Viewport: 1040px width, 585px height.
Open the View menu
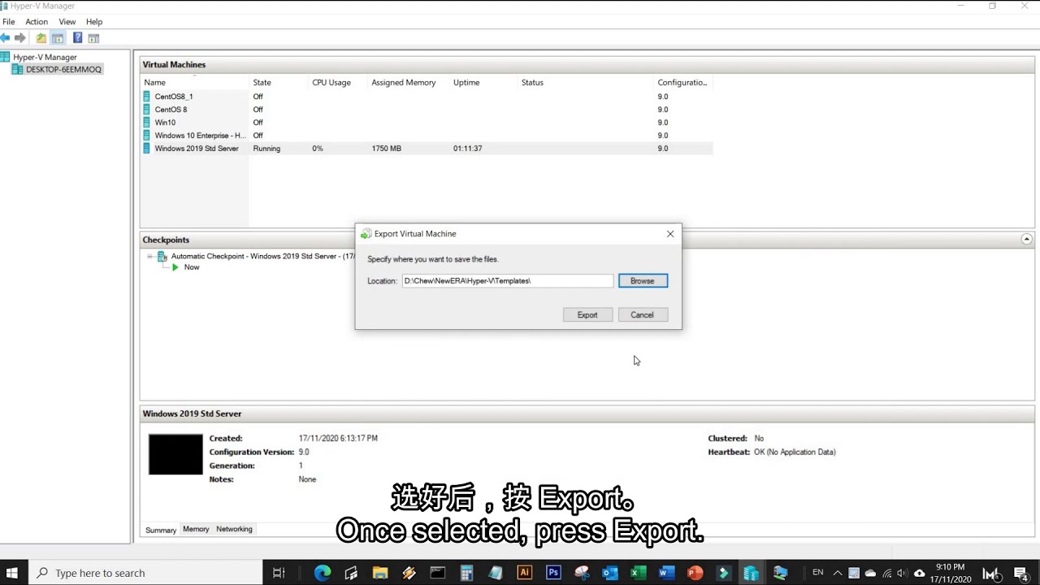[x=67, y=22]
